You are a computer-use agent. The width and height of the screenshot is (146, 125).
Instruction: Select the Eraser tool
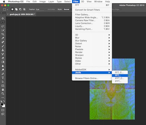[x=3, y=58]
